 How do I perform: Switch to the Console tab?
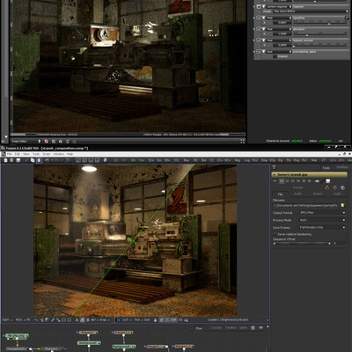tap(216, 328)
